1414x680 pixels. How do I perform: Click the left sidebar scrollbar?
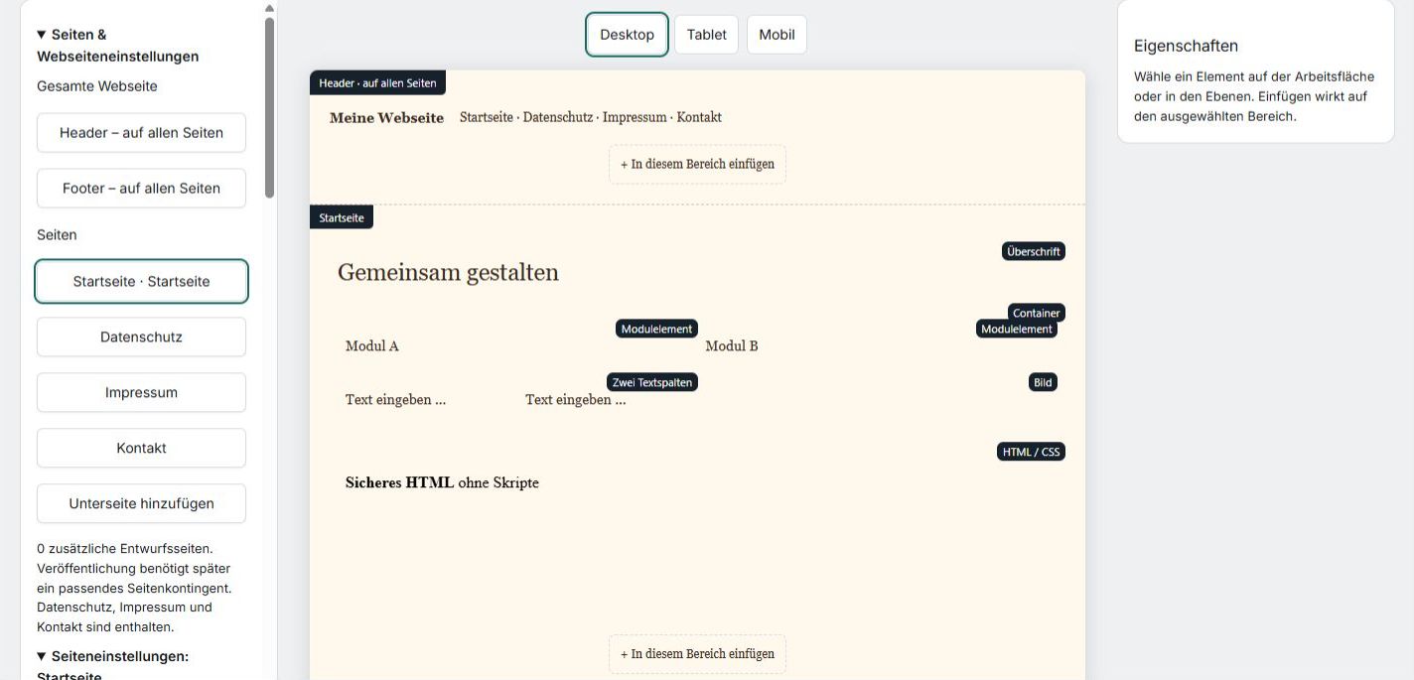(270, 107)
